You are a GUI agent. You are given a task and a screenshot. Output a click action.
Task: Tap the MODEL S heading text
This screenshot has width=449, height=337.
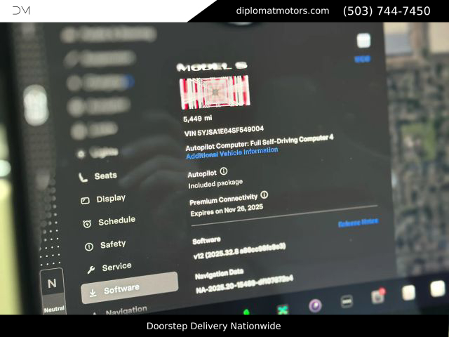212,67
